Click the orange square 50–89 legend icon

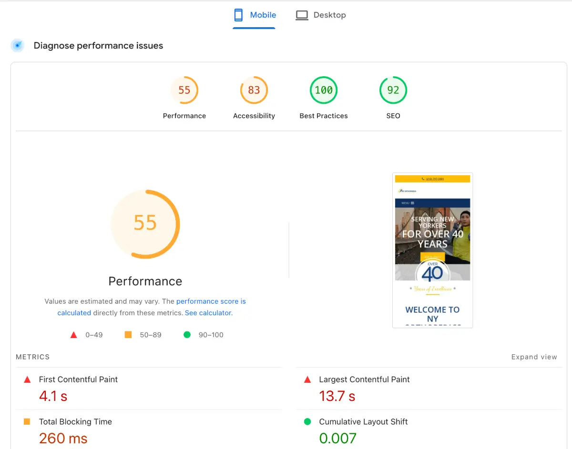click(128, 335)
